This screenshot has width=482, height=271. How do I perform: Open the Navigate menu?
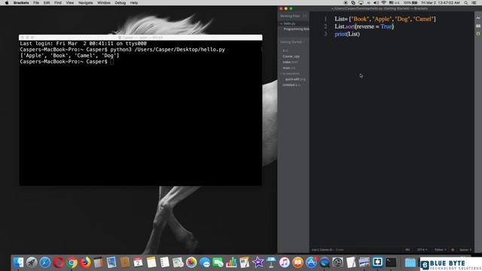85,3
